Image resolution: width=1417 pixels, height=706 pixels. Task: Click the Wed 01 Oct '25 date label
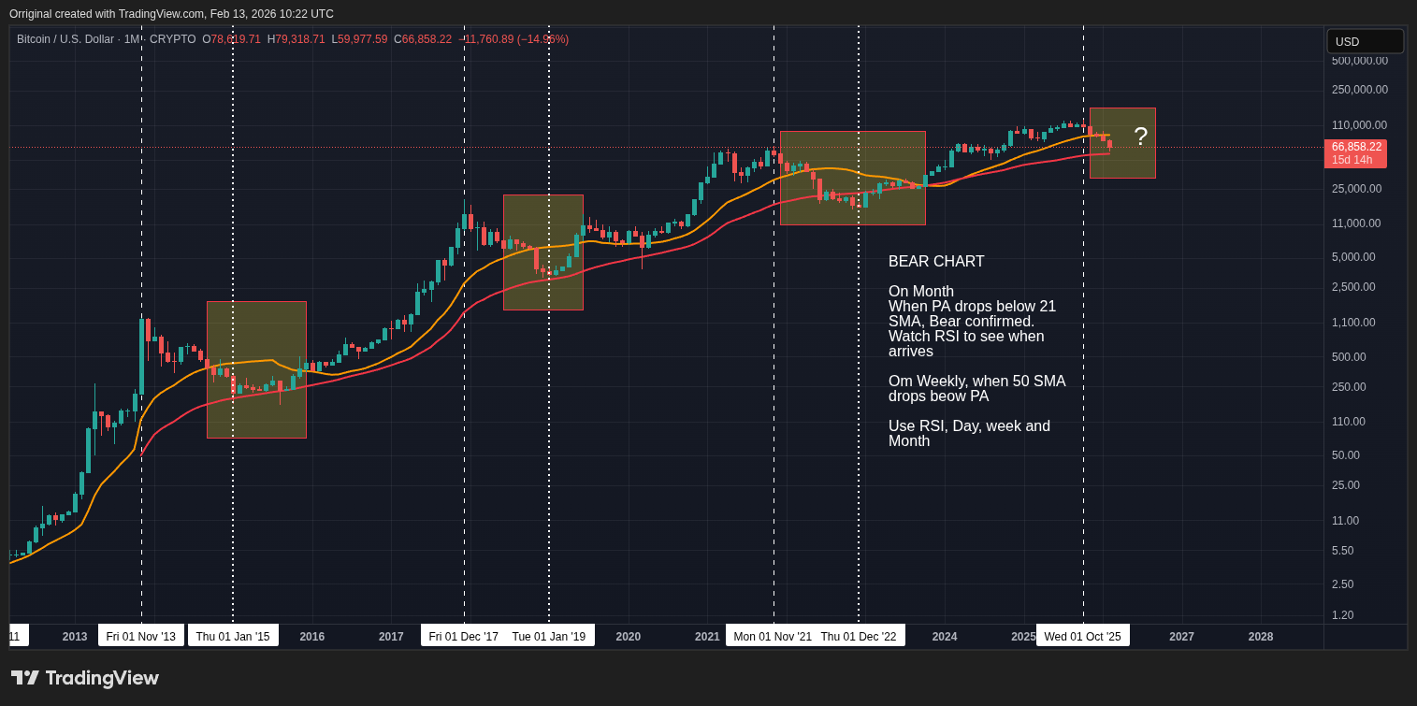click(x=1082, y=636)
